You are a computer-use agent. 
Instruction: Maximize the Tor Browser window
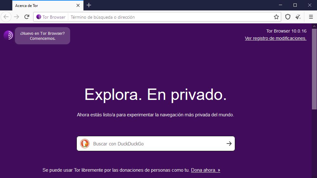(x=295, y=5)
